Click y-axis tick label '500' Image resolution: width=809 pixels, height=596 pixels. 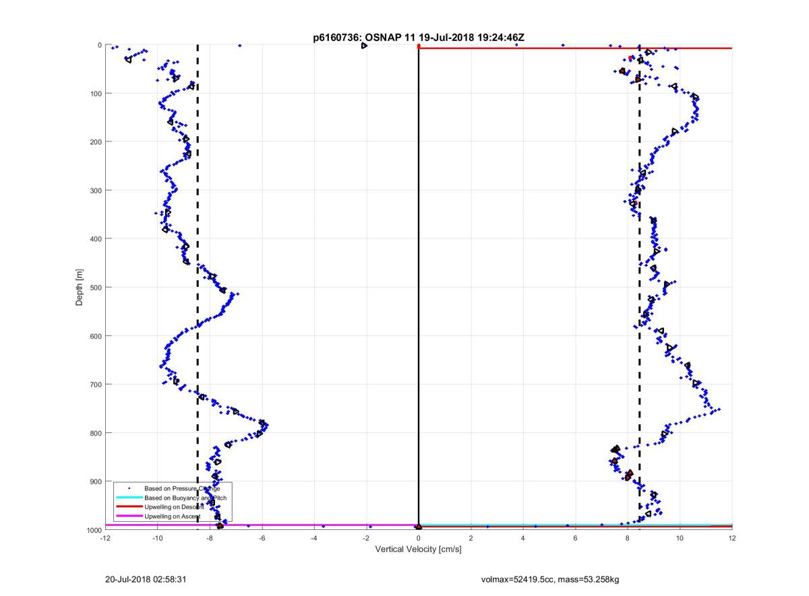pos(95,287)
